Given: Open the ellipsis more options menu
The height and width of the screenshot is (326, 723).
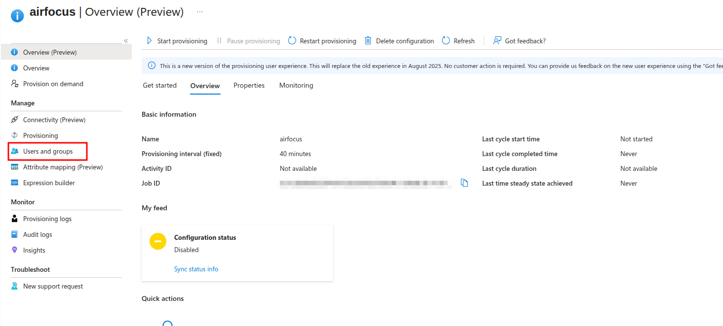Looking at the screenshot, I should tap(200, 12).
